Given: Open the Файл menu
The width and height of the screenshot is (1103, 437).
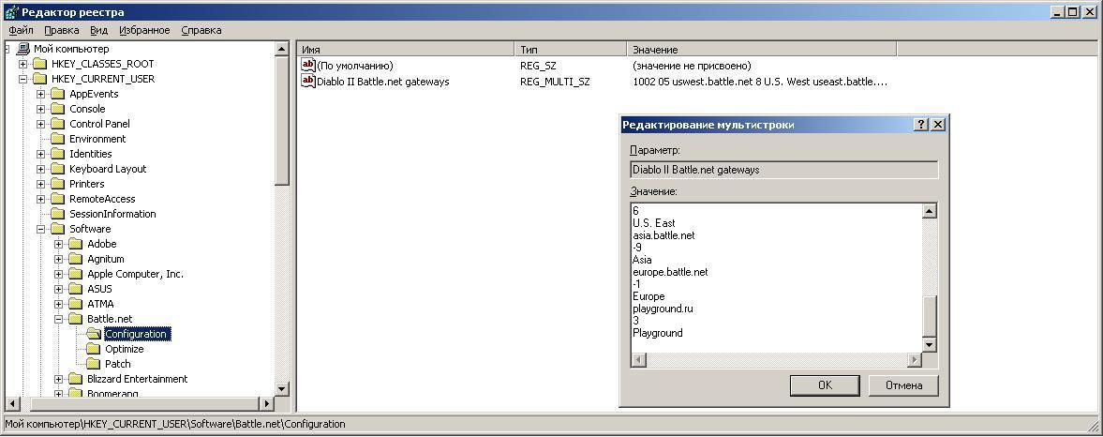Looking at the screenshot, I should point(21,30).
